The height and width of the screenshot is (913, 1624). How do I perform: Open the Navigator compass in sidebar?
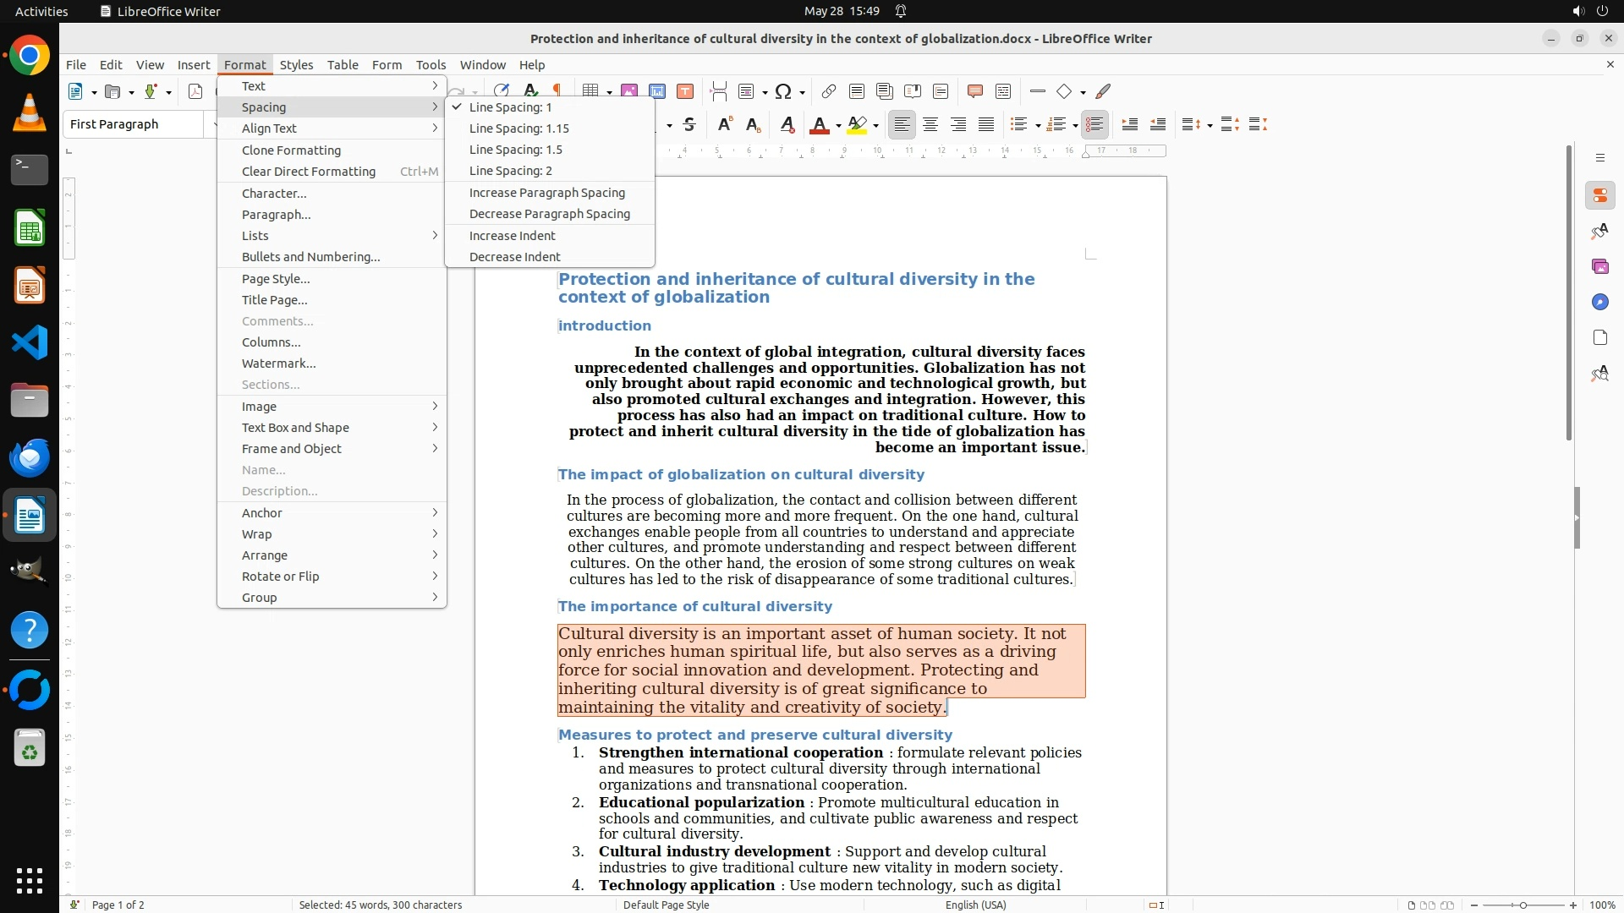[1599, 303]
